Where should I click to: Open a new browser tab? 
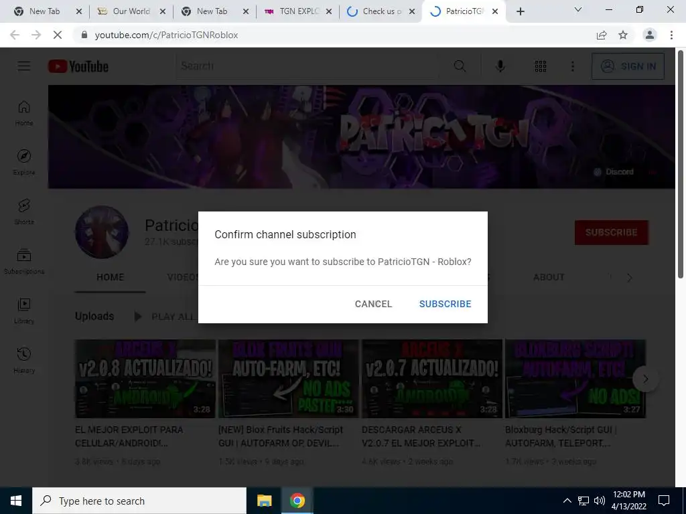tap(520, 11)
